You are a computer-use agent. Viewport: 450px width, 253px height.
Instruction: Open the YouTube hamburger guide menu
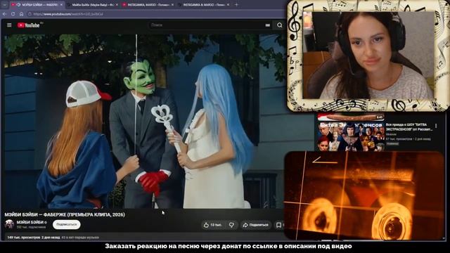[9, 25]
